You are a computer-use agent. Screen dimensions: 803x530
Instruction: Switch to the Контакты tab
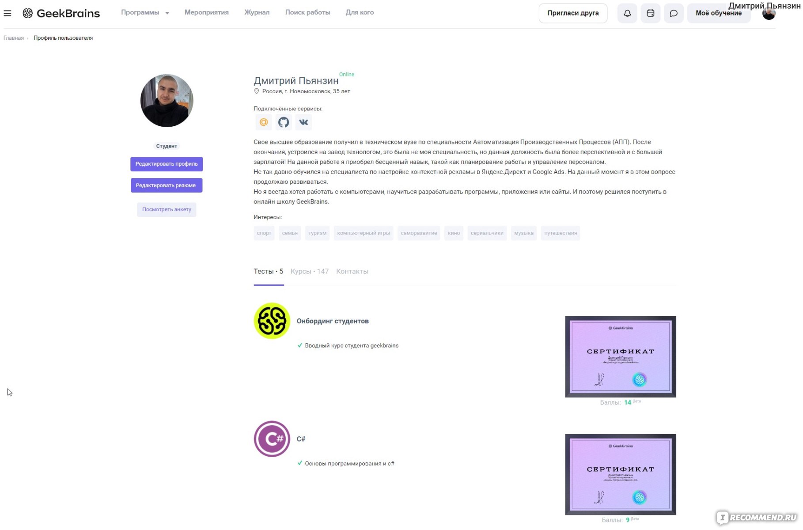(x=352, y=272)
